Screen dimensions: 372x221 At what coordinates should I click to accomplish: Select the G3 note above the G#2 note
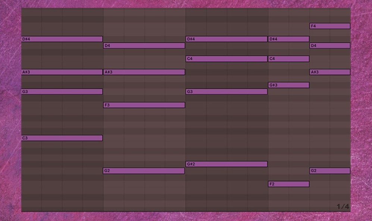click(x=226, y=91)
